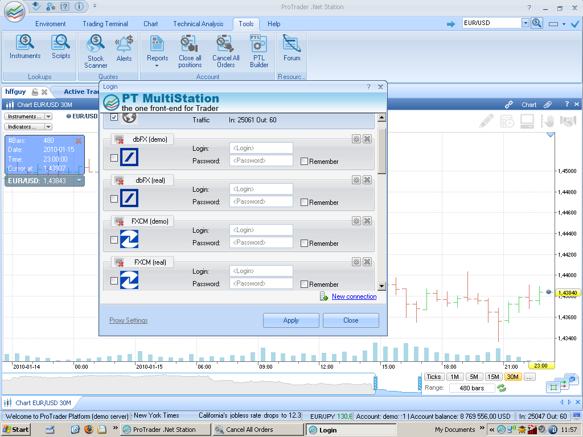The image size is (583, 437).
Task: Open settings gear for dbFX (demo) connection
Action: click(356, 139)
